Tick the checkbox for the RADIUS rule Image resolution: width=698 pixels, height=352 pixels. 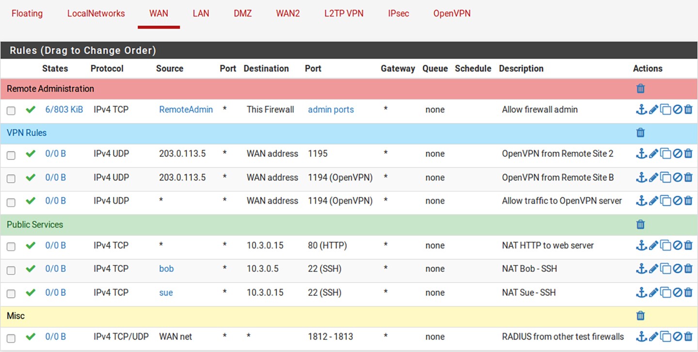click(x=11, y=338)
